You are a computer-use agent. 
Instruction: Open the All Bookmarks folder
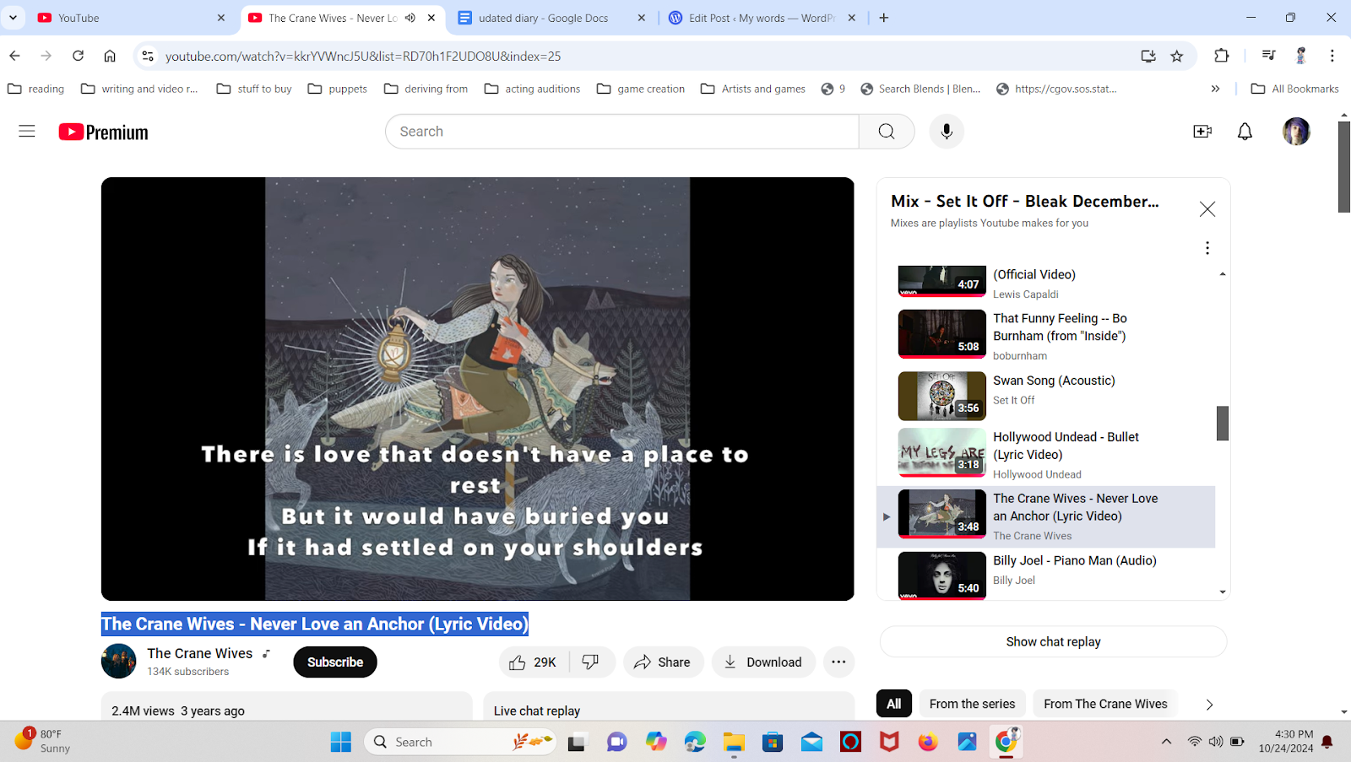pos(1295,89)
